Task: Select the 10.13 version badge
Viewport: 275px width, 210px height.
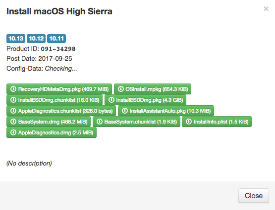Action: [16, 39]
